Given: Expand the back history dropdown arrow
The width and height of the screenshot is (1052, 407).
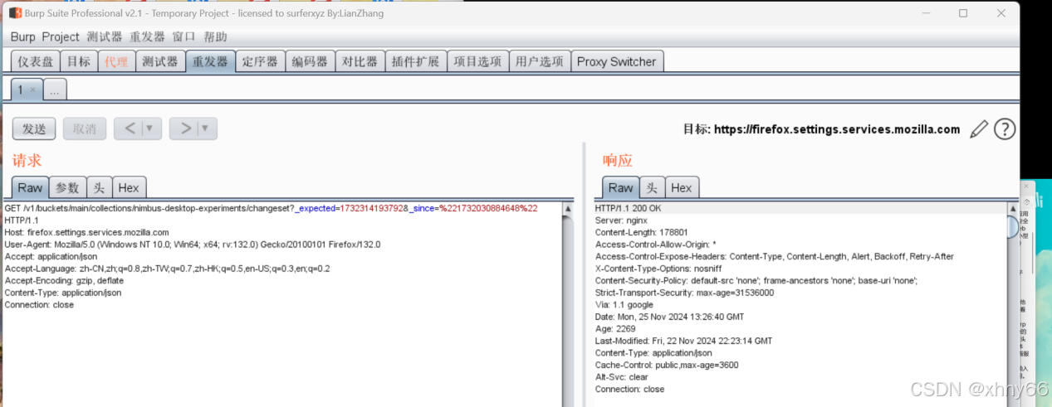Looking at the screenshot, I should click(151, 128).
